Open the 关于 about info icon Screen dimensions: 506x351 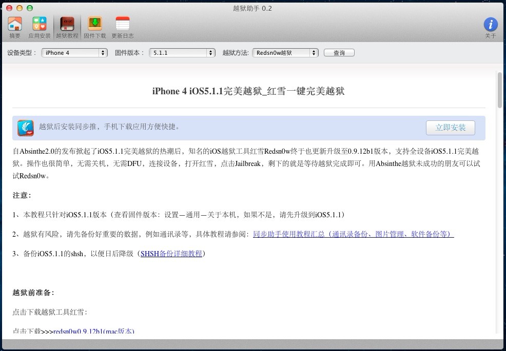tap(490, 27)
